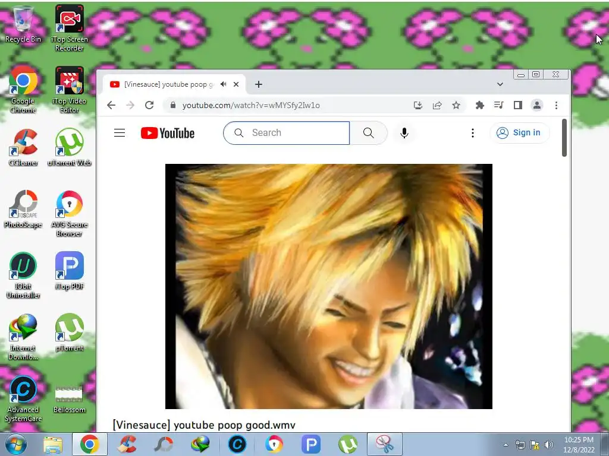Expand the tab search dropdown arrow
Screen dimensions: 609x456
click(x=500, y=84)
